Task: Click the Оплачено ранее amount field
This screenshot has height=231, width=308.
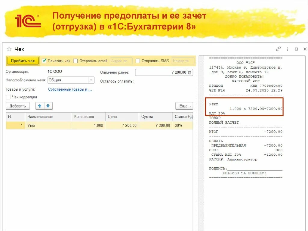Action: [162, 72]
